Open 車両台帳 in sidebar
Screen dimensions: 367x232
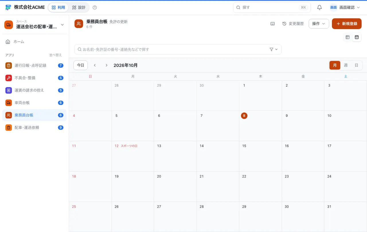[34, 103]
